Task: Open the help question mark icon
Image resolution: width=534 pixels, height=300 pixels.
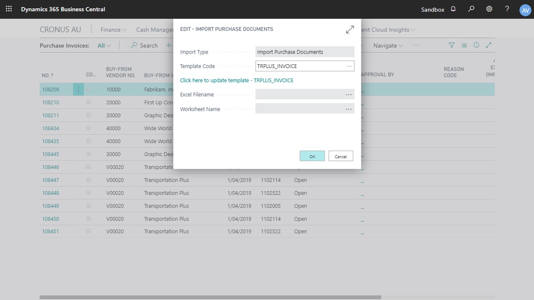Action: (507, 9)
